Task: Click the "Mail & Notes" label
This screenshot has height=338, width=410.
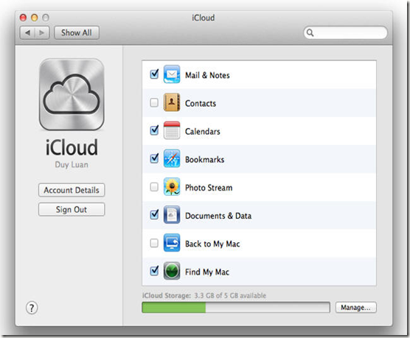Action: (207, 75)
